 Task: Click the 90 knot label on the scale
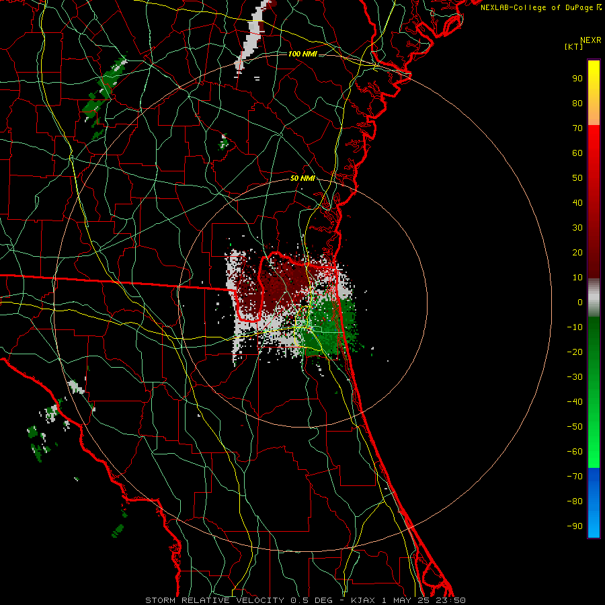point(577,79)
